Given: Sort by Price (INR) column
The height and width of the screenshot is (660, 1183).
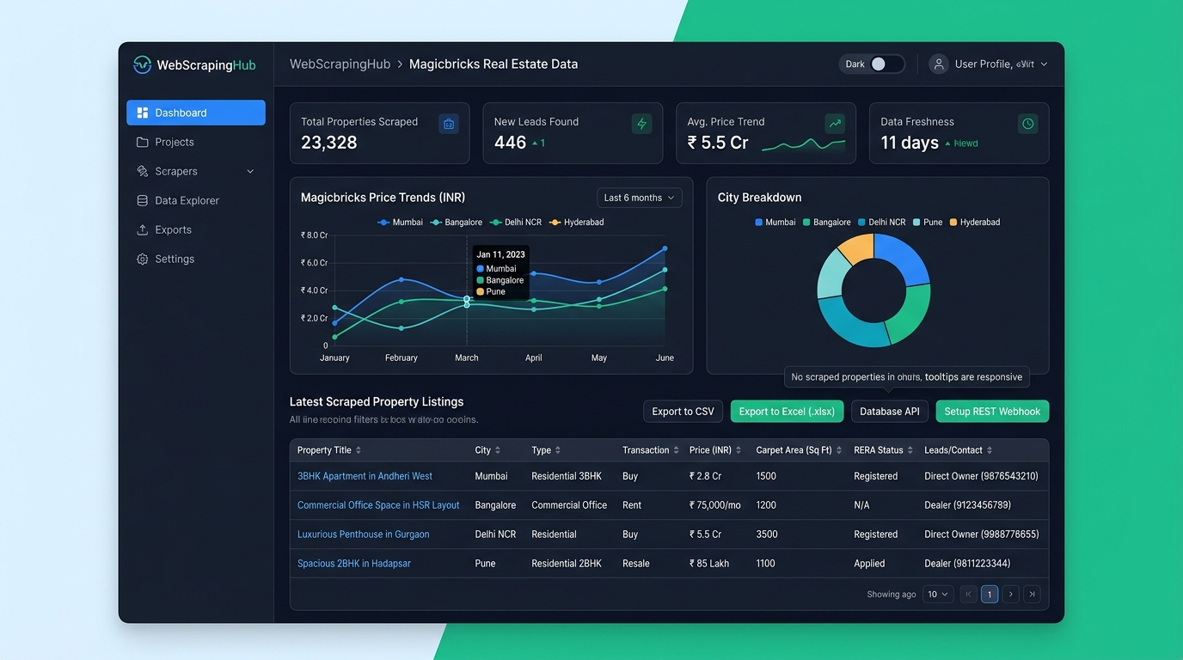Looking at the screenshot, I should tap(716, 450).
